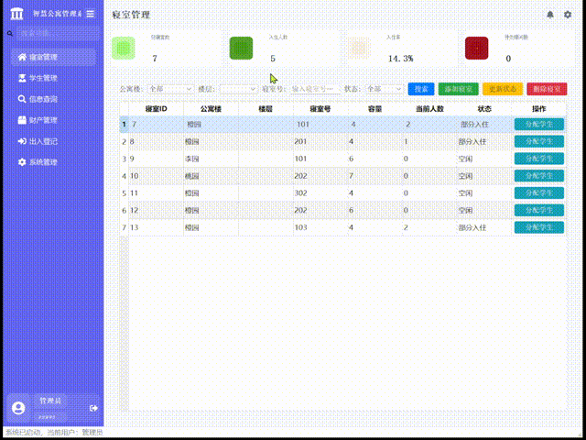Click the 状态 column header
This screenshot has width=586, height=440.
tap(484, 109)
